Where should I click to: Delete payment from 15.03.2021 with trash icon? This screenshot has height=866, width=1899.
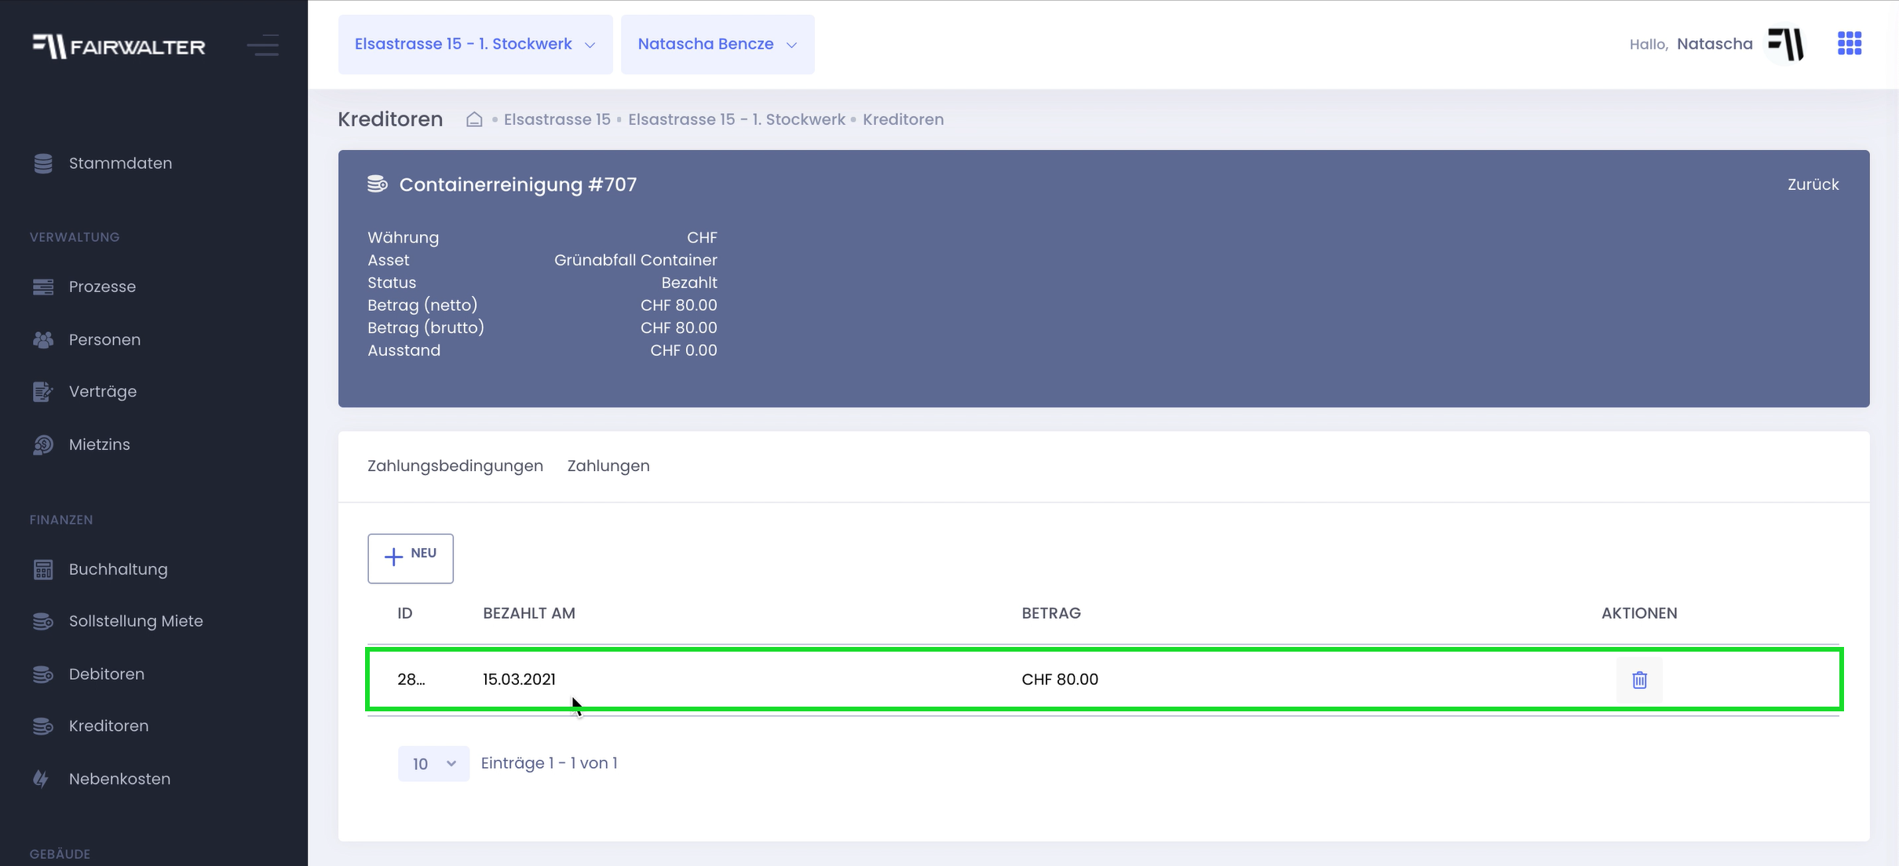pos(1639,680)
